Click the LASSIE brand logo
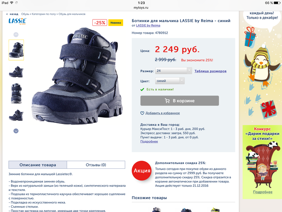Image resolution: width=282 pixels, height=212 pixels. 18,21
